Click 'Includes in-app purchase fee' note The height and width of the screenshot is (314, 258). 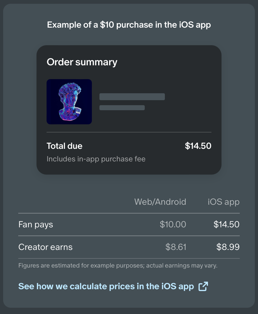click(x=96, y=159)
